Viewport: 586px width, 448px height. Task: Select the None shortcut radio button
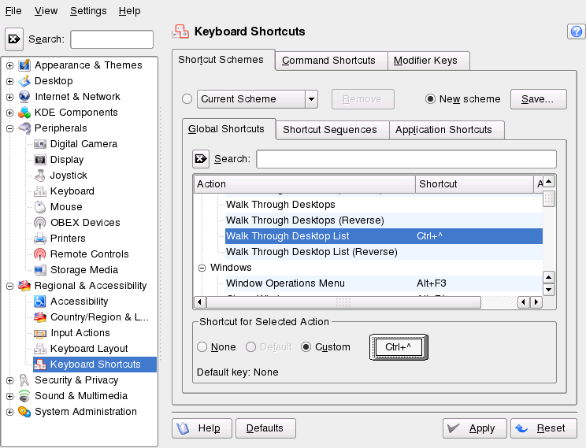point(202,347)
